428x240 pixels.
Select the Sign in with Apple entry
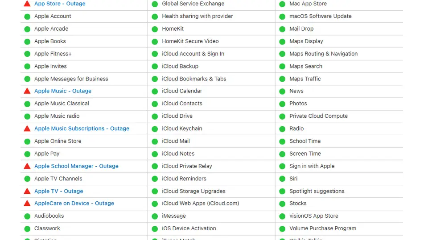coord(312,166)
